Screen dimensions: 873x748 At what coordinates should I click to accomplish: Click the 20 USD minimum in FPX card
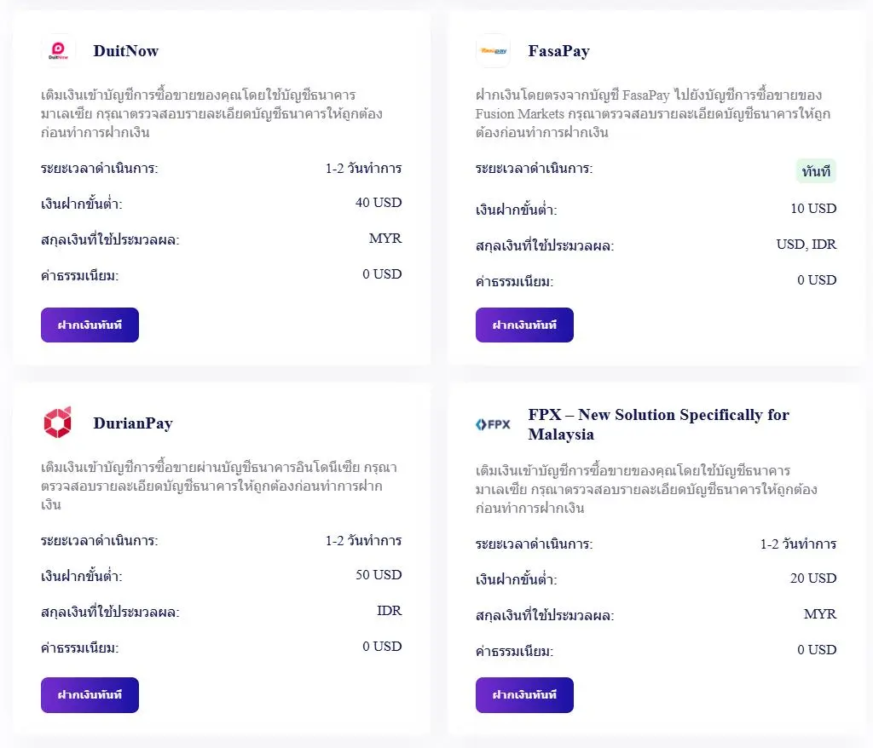[813, 578]
